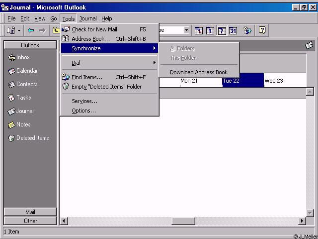
Task: Click the vertical scrollbar up arrow
Action: [x=310, y=92]
